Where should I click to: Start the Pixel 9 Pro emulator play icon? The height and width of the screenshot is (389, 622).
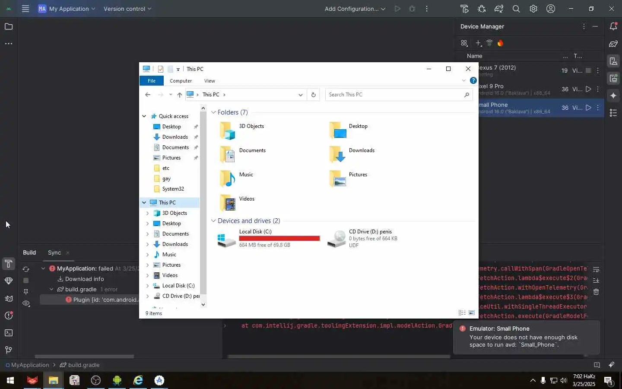(588, 89)
